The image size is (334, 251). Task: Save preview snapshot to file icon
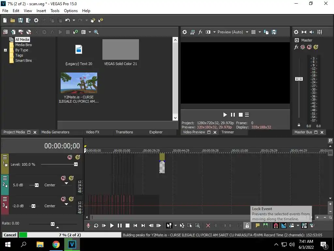[x=274, y=32]
